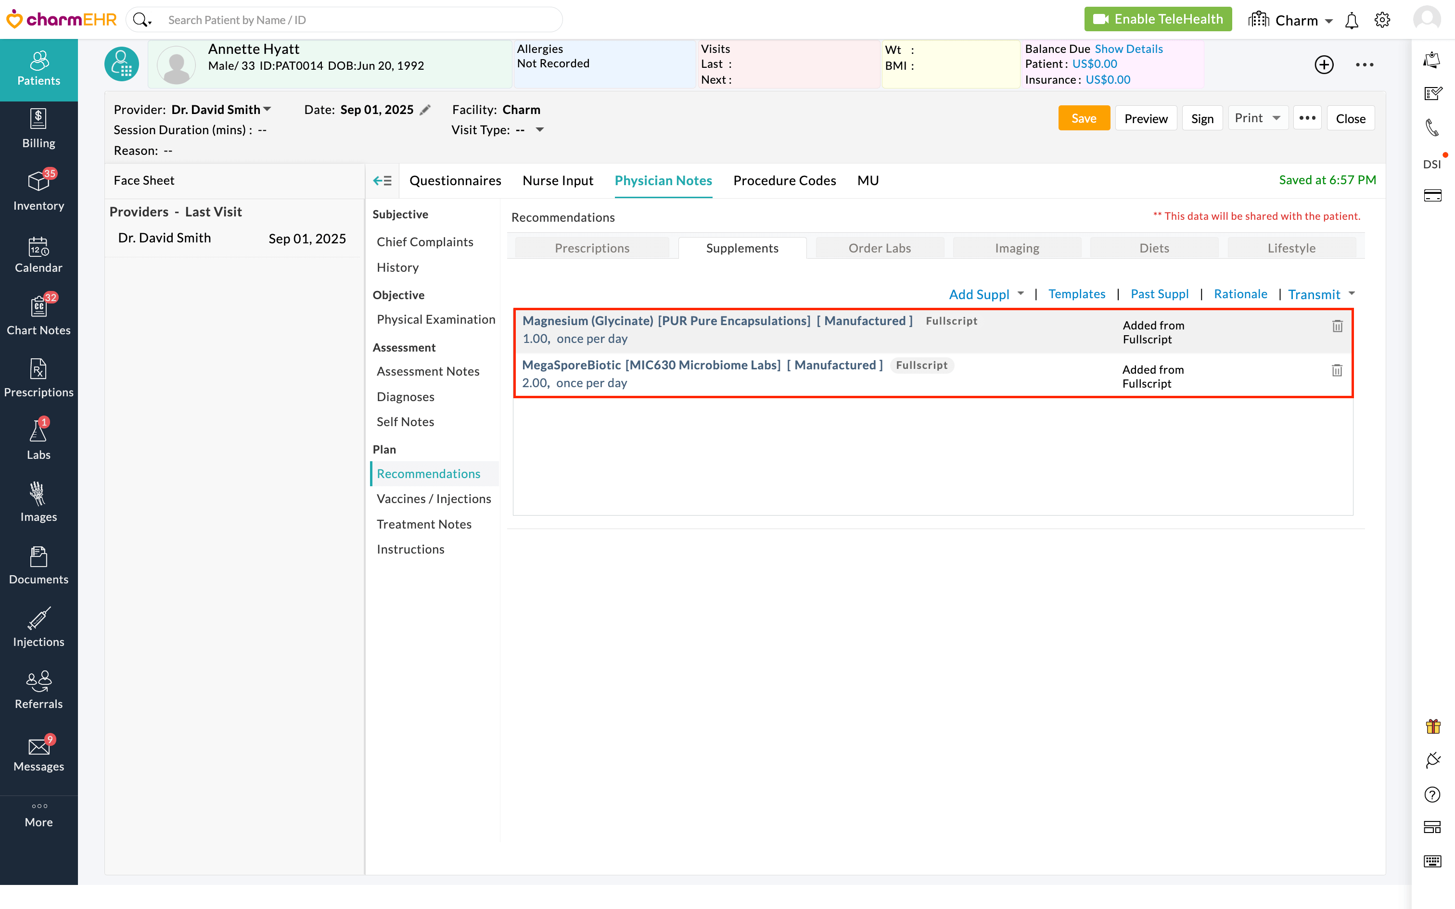Delete the Magnesium Glycinate supplement entry
This screenshot has height=909, width=1455.
[1337, 326]
